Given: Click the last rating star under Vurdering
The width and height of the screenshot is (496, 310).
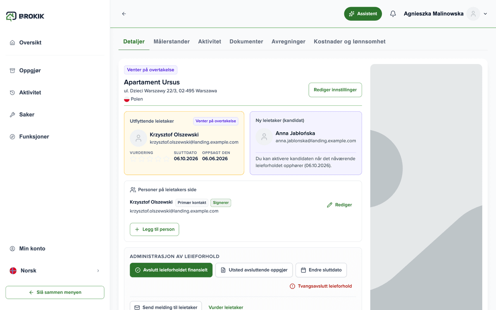Looking at the screenshot, I should pos(166,159).
